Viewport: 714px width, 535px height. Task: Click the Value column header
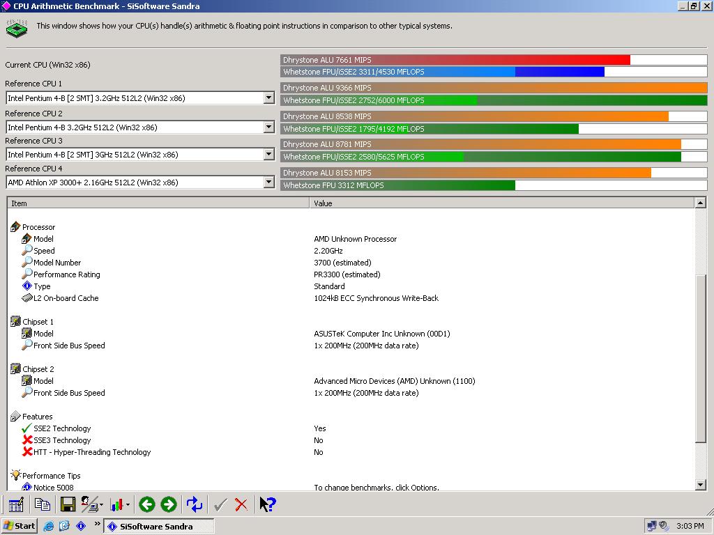[x=502, y=203]
